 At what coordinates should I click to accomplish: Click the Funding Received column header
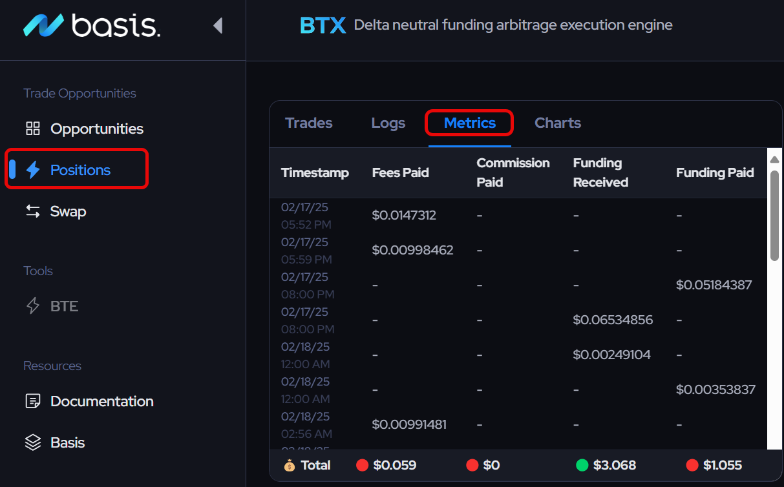coord(600,172)
